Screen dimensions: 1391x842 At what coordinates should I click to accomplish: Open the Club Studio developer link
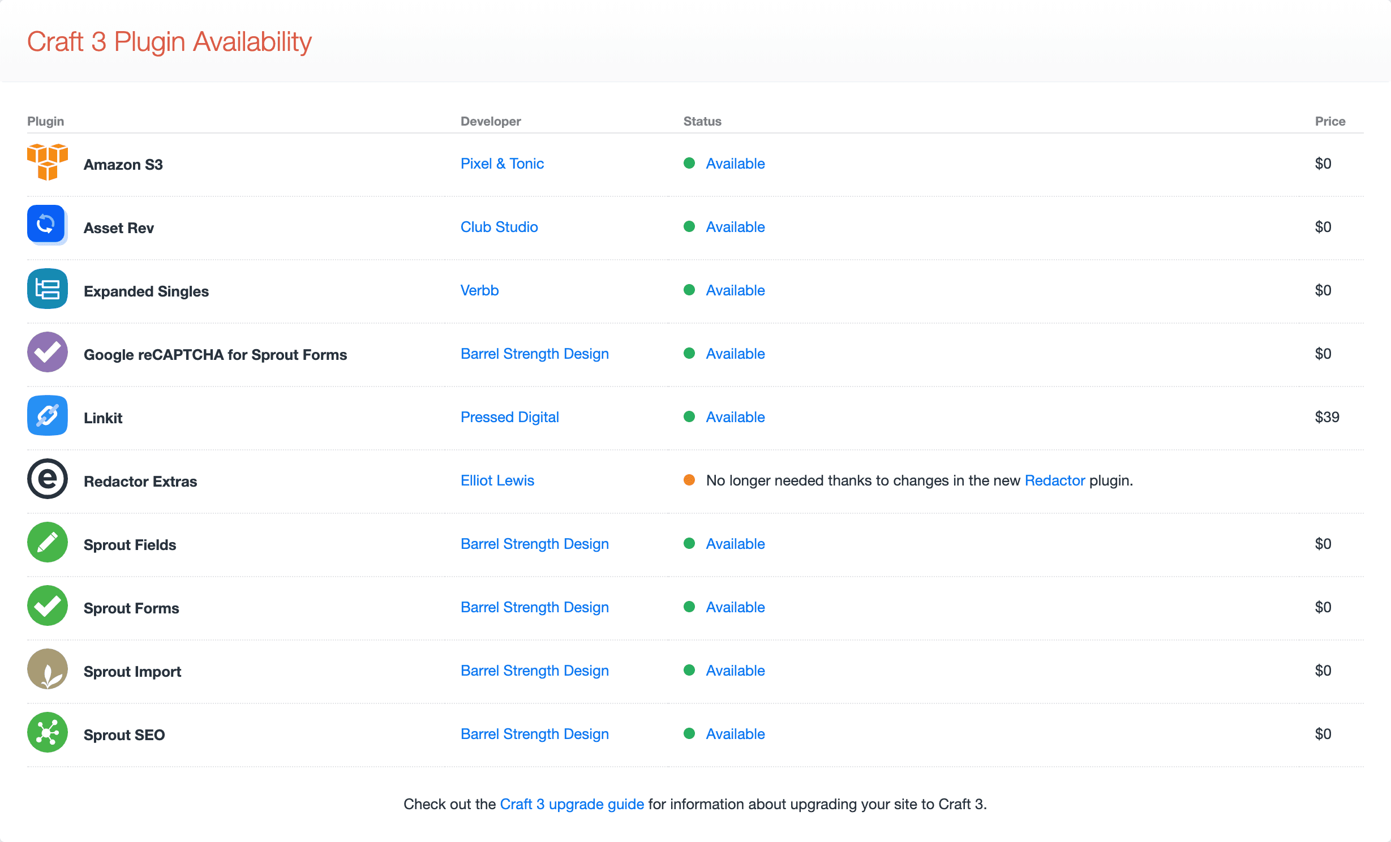499,227
